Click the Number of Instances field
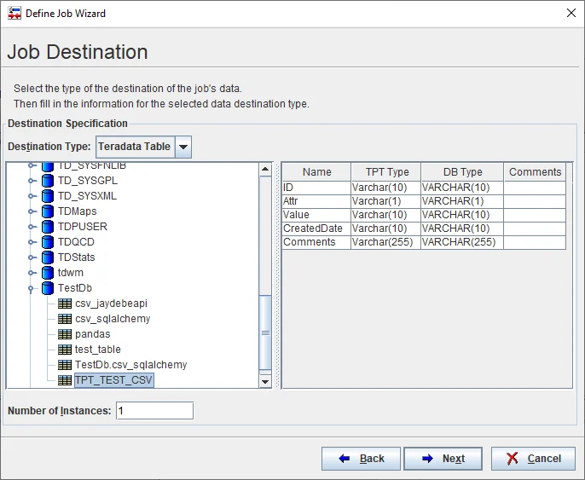Screen dimensions: 585x480 154,411
